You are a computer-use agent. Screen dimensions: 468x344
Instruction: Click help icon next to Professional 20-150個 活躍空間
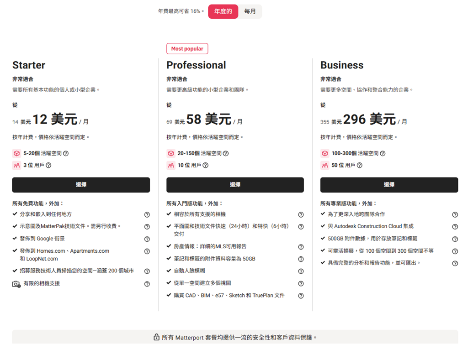[x=226, y=154]
